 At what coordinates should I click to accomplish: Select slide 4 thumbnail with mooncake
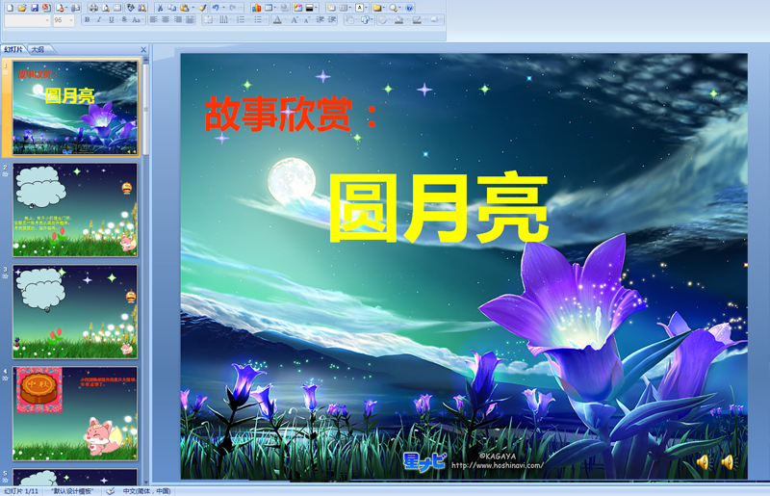coord(75,413)
